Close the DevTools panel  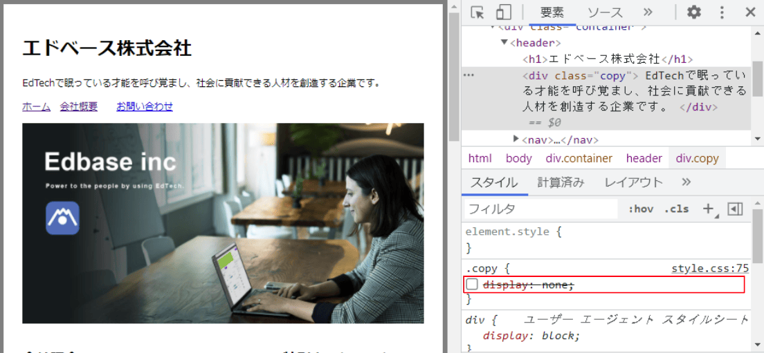tap(750, 12)
